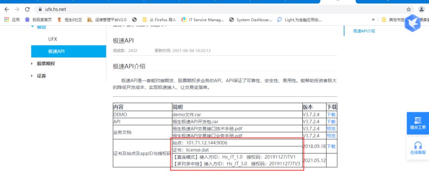The width and height of the screenshot is (429, 177).
Task: Click the 内容 table header
Action: 142,107
